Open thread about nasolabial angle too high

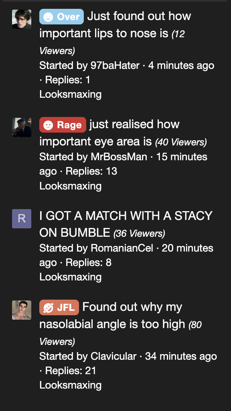point(113,315)
